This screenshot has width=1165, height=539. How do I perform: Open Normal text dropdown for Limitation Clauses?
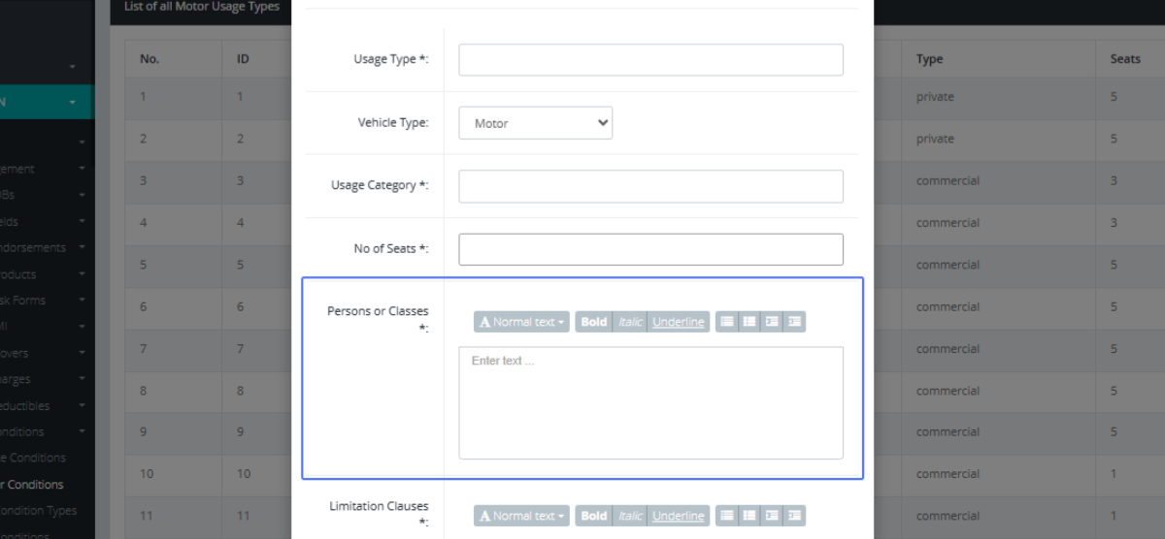pyautogui.click(x=522, y=516)
